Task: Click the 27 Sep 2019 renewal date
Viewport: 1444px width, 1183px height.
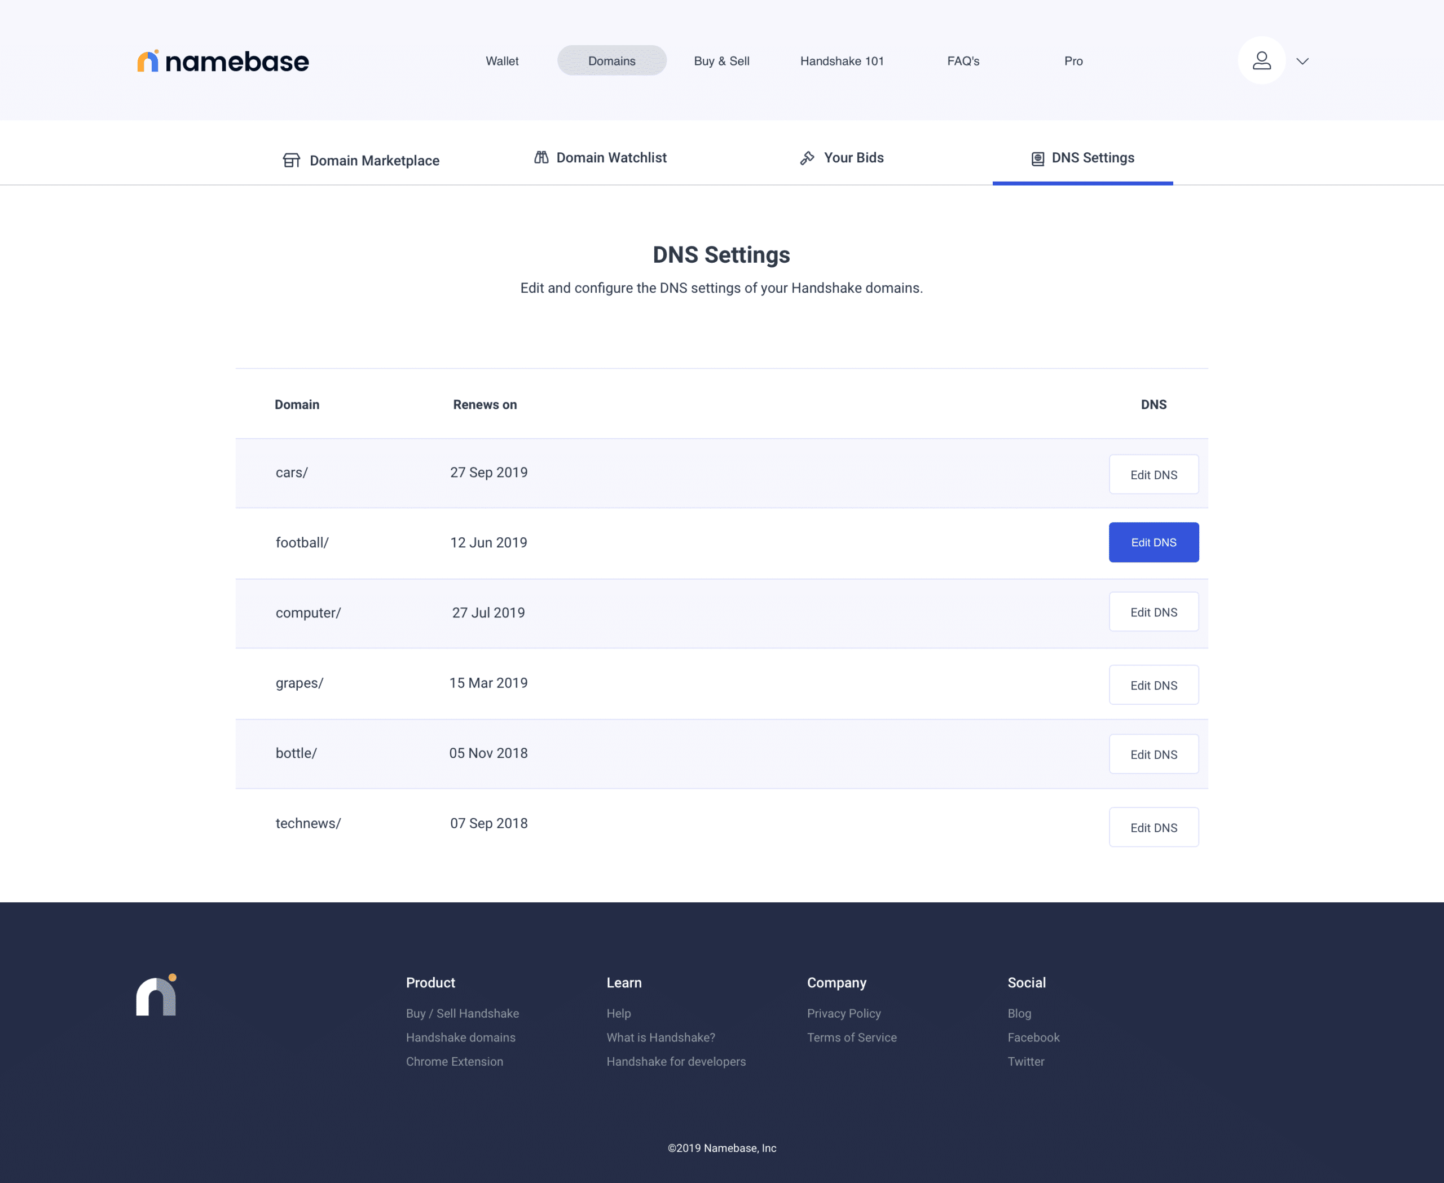Action: [x=489, y=473]
